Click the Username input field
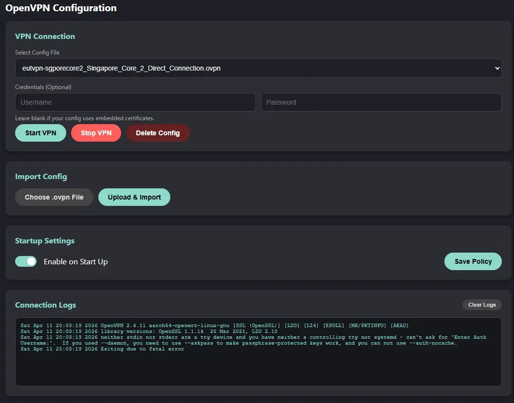This screenshot has width=514, height=403. pos(135,102)
